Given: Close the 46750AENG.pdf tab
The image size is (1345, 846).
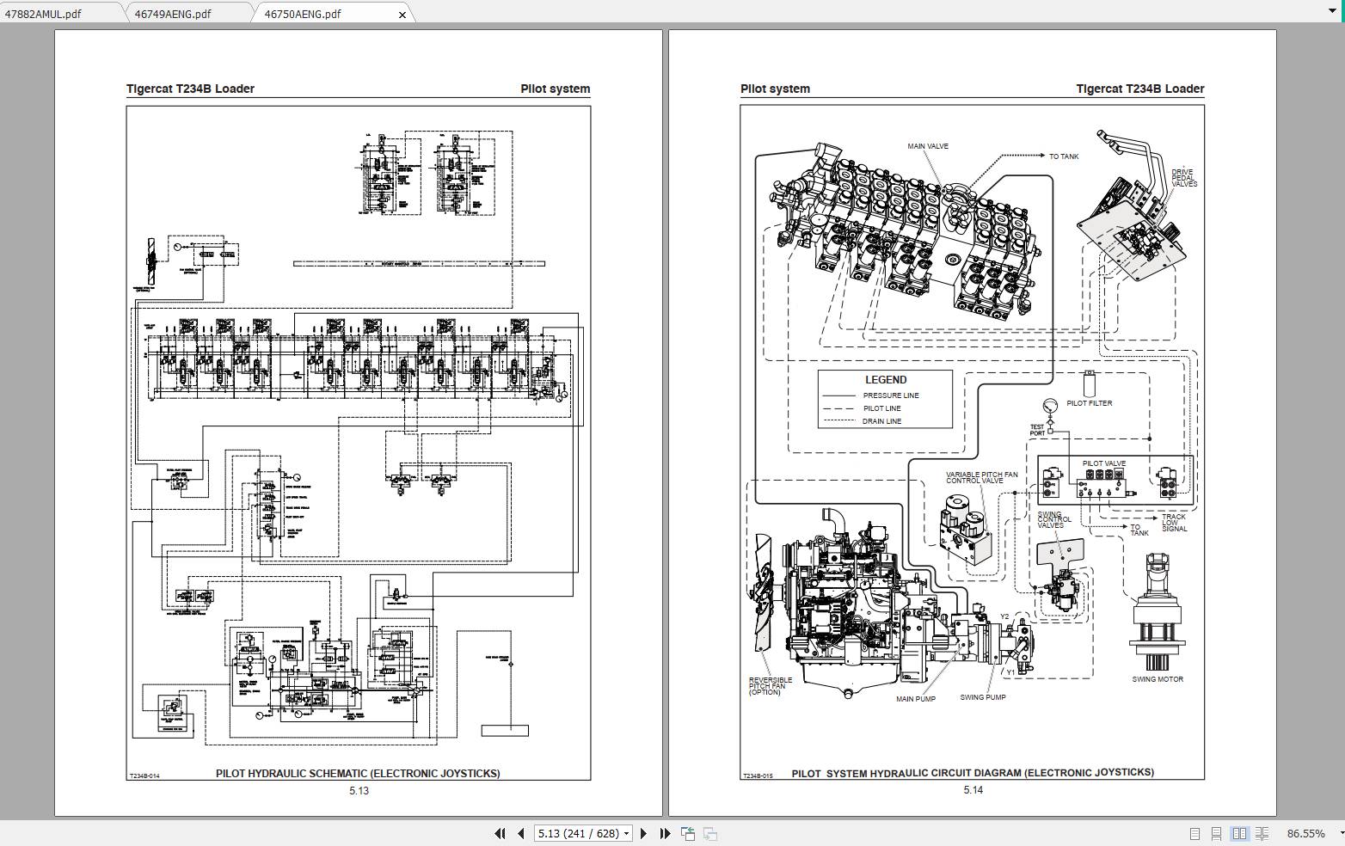Looking at the screenshot, I should (x=401, y=14).
